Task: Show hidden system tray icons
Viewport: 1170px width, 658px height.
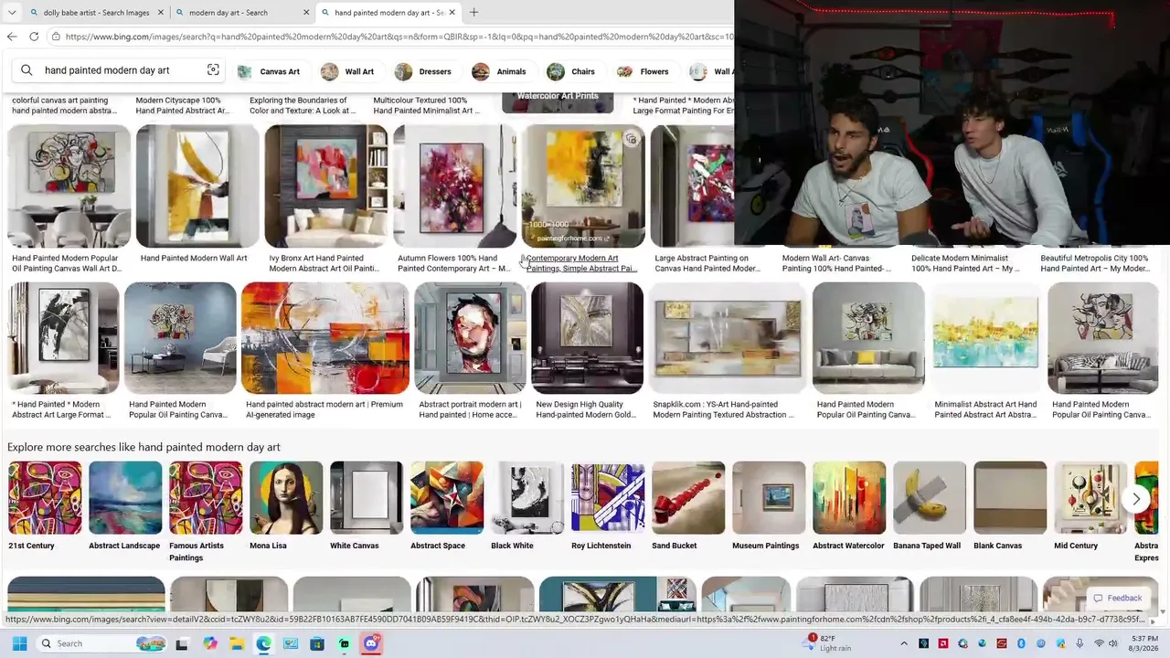Action: coord(904,643)
